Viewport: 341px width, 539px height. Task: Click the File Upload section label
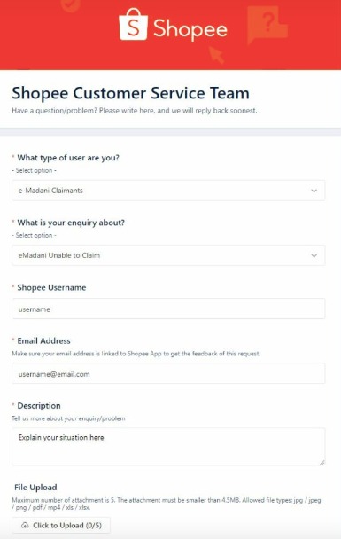click(x=35, y=488)
